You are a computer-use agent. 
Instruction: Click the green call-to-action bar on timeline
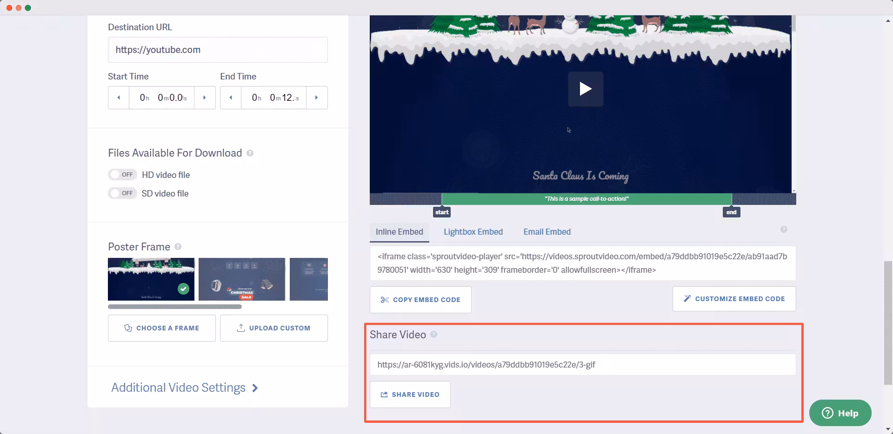tap(586, 199)
